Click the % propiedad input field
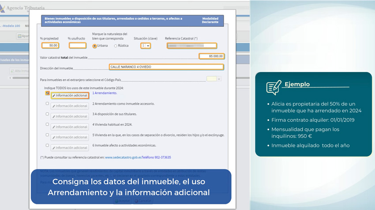Viewport: 375px width, 210px height. point(50,46)
